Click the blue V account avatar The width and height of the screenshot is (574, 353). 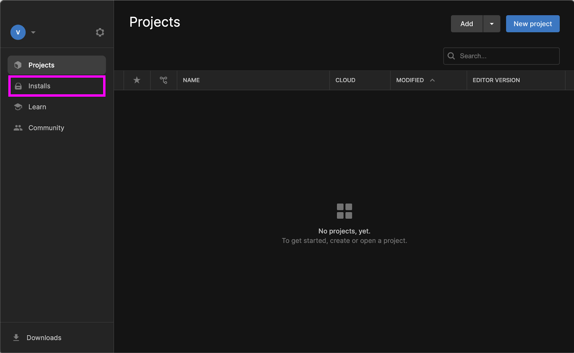coord(18,32)
